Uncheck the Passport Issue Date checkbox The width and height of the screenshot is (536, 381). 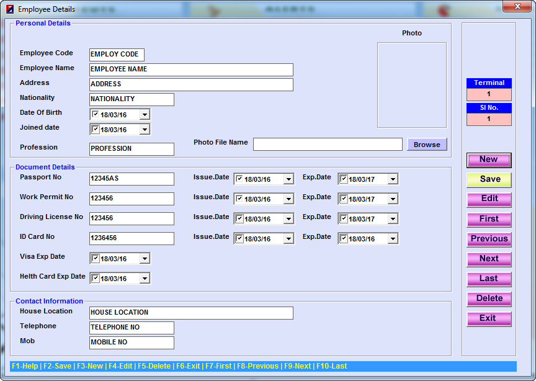(x=239, y=179)
